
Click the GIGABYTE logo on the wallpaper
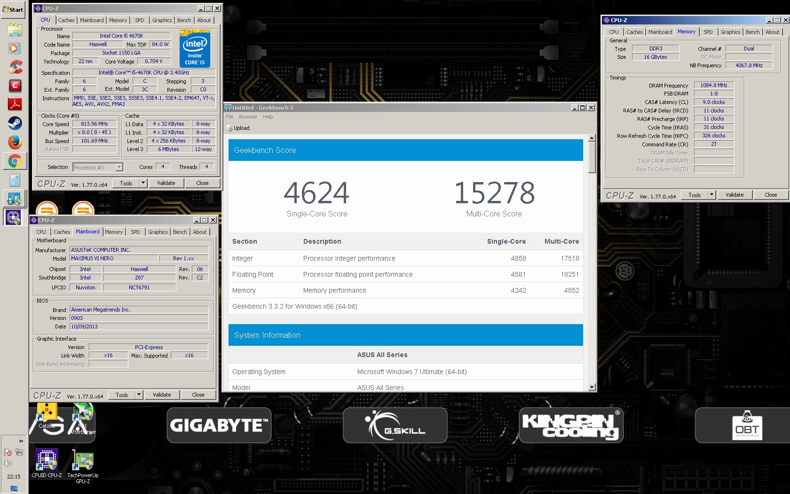coord(219,425)
